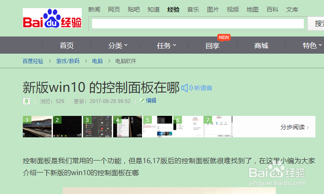The height and width of the screenshot is (194, 324).
Task: Play audio with the speaker icon
Action: (x=187, y=88)
